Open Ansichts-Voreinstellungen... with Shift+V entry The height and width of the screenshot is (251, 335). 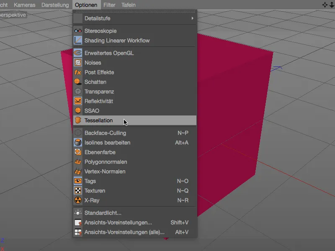click(134, 222)
